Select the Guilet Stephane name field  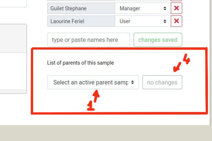[x=81, y=8]
